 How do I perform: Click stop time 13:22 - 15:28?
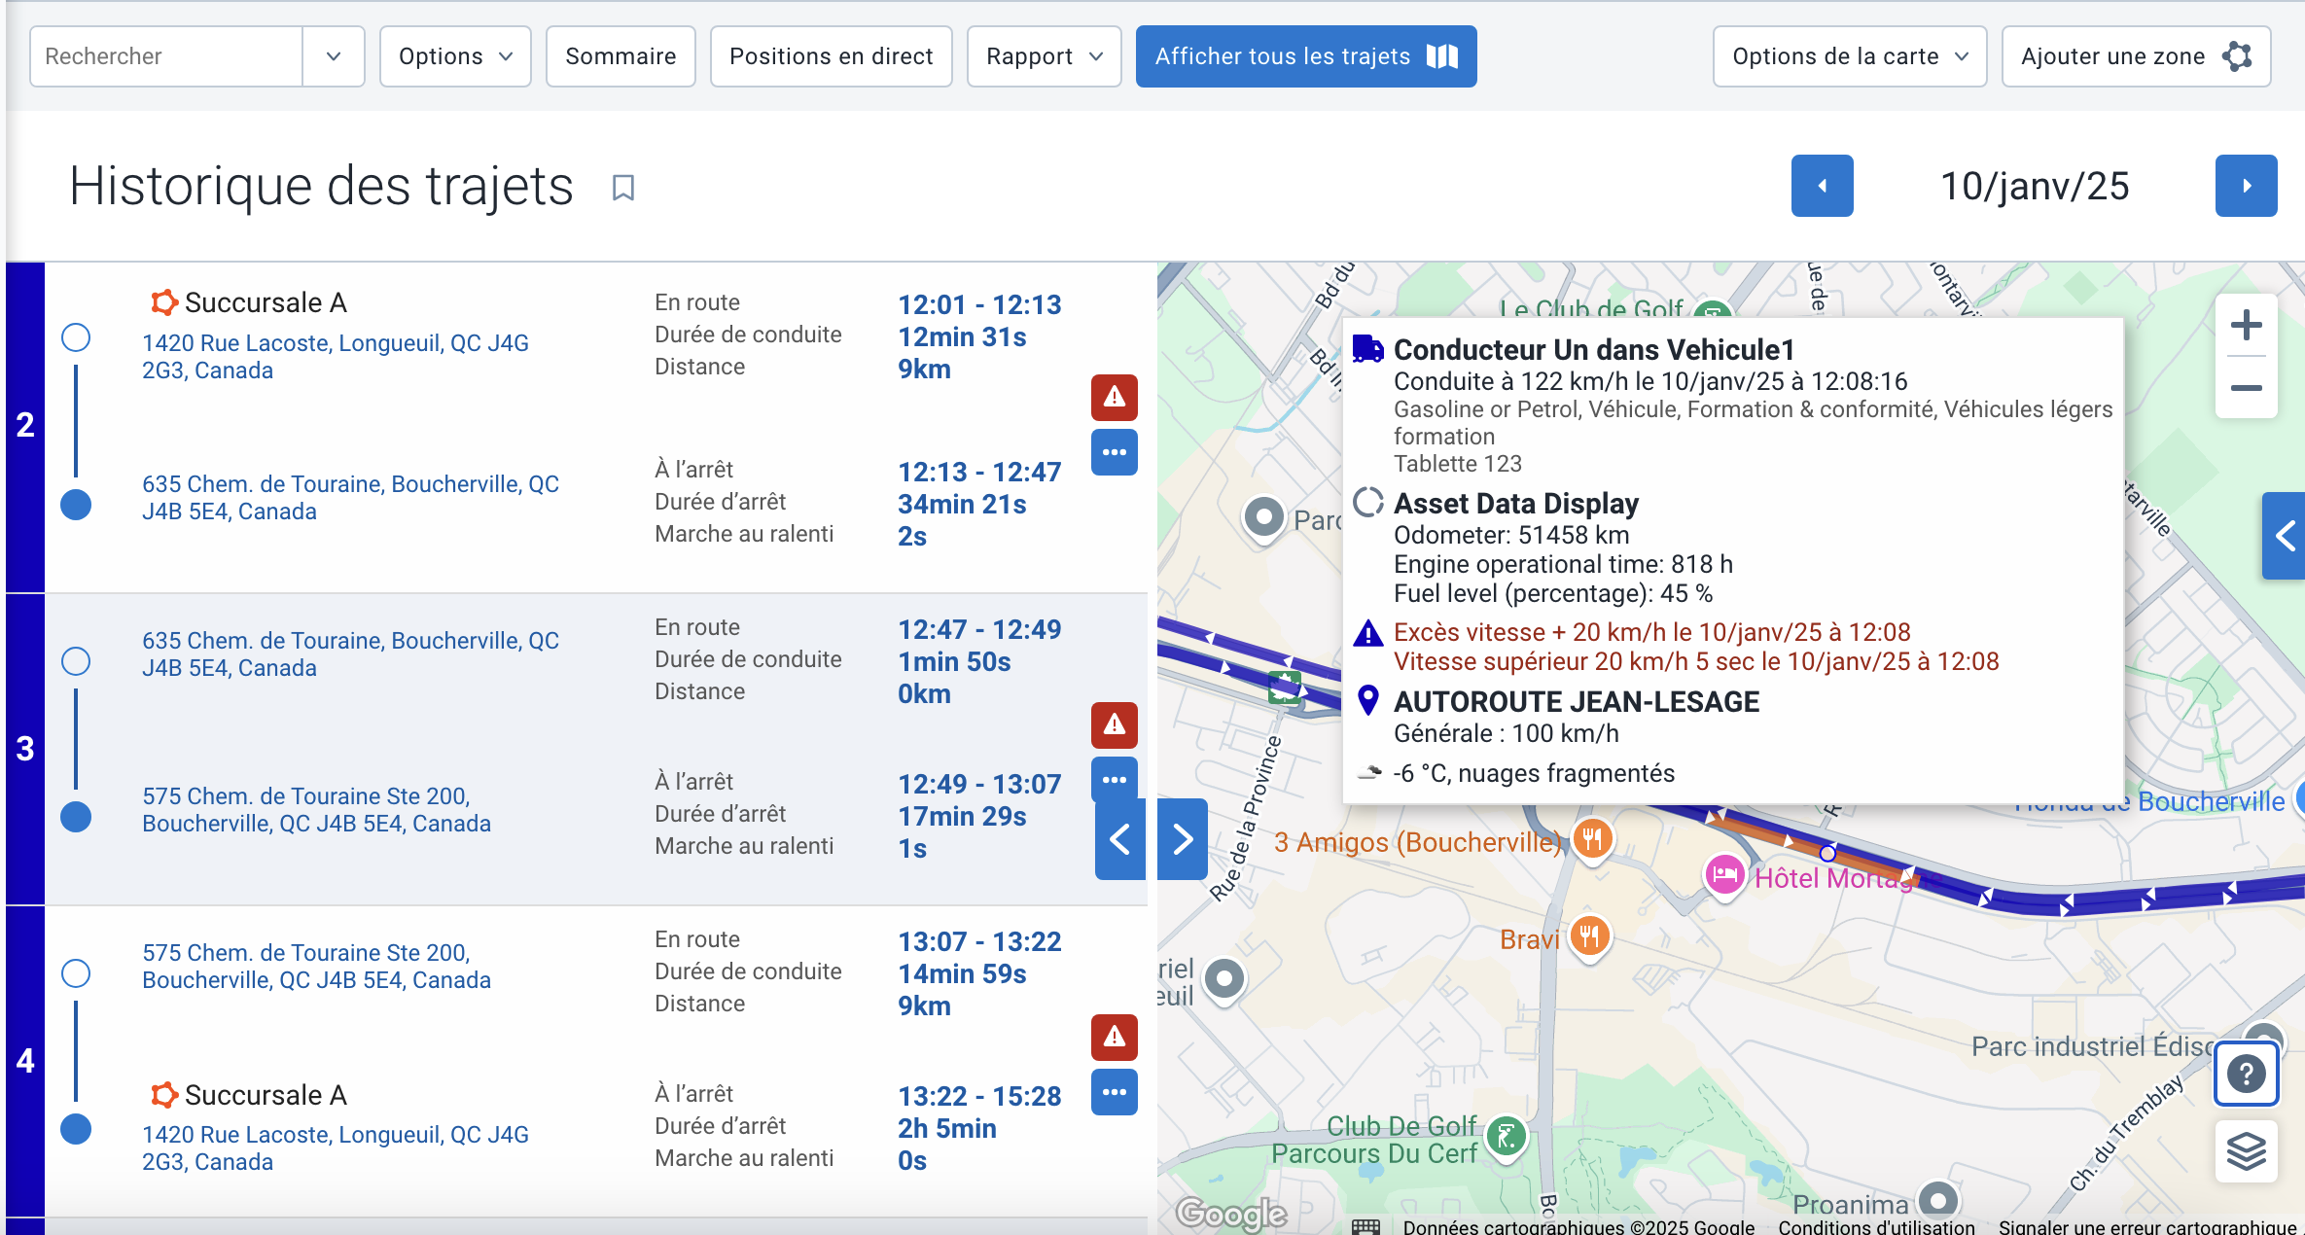click(979, 1097)
